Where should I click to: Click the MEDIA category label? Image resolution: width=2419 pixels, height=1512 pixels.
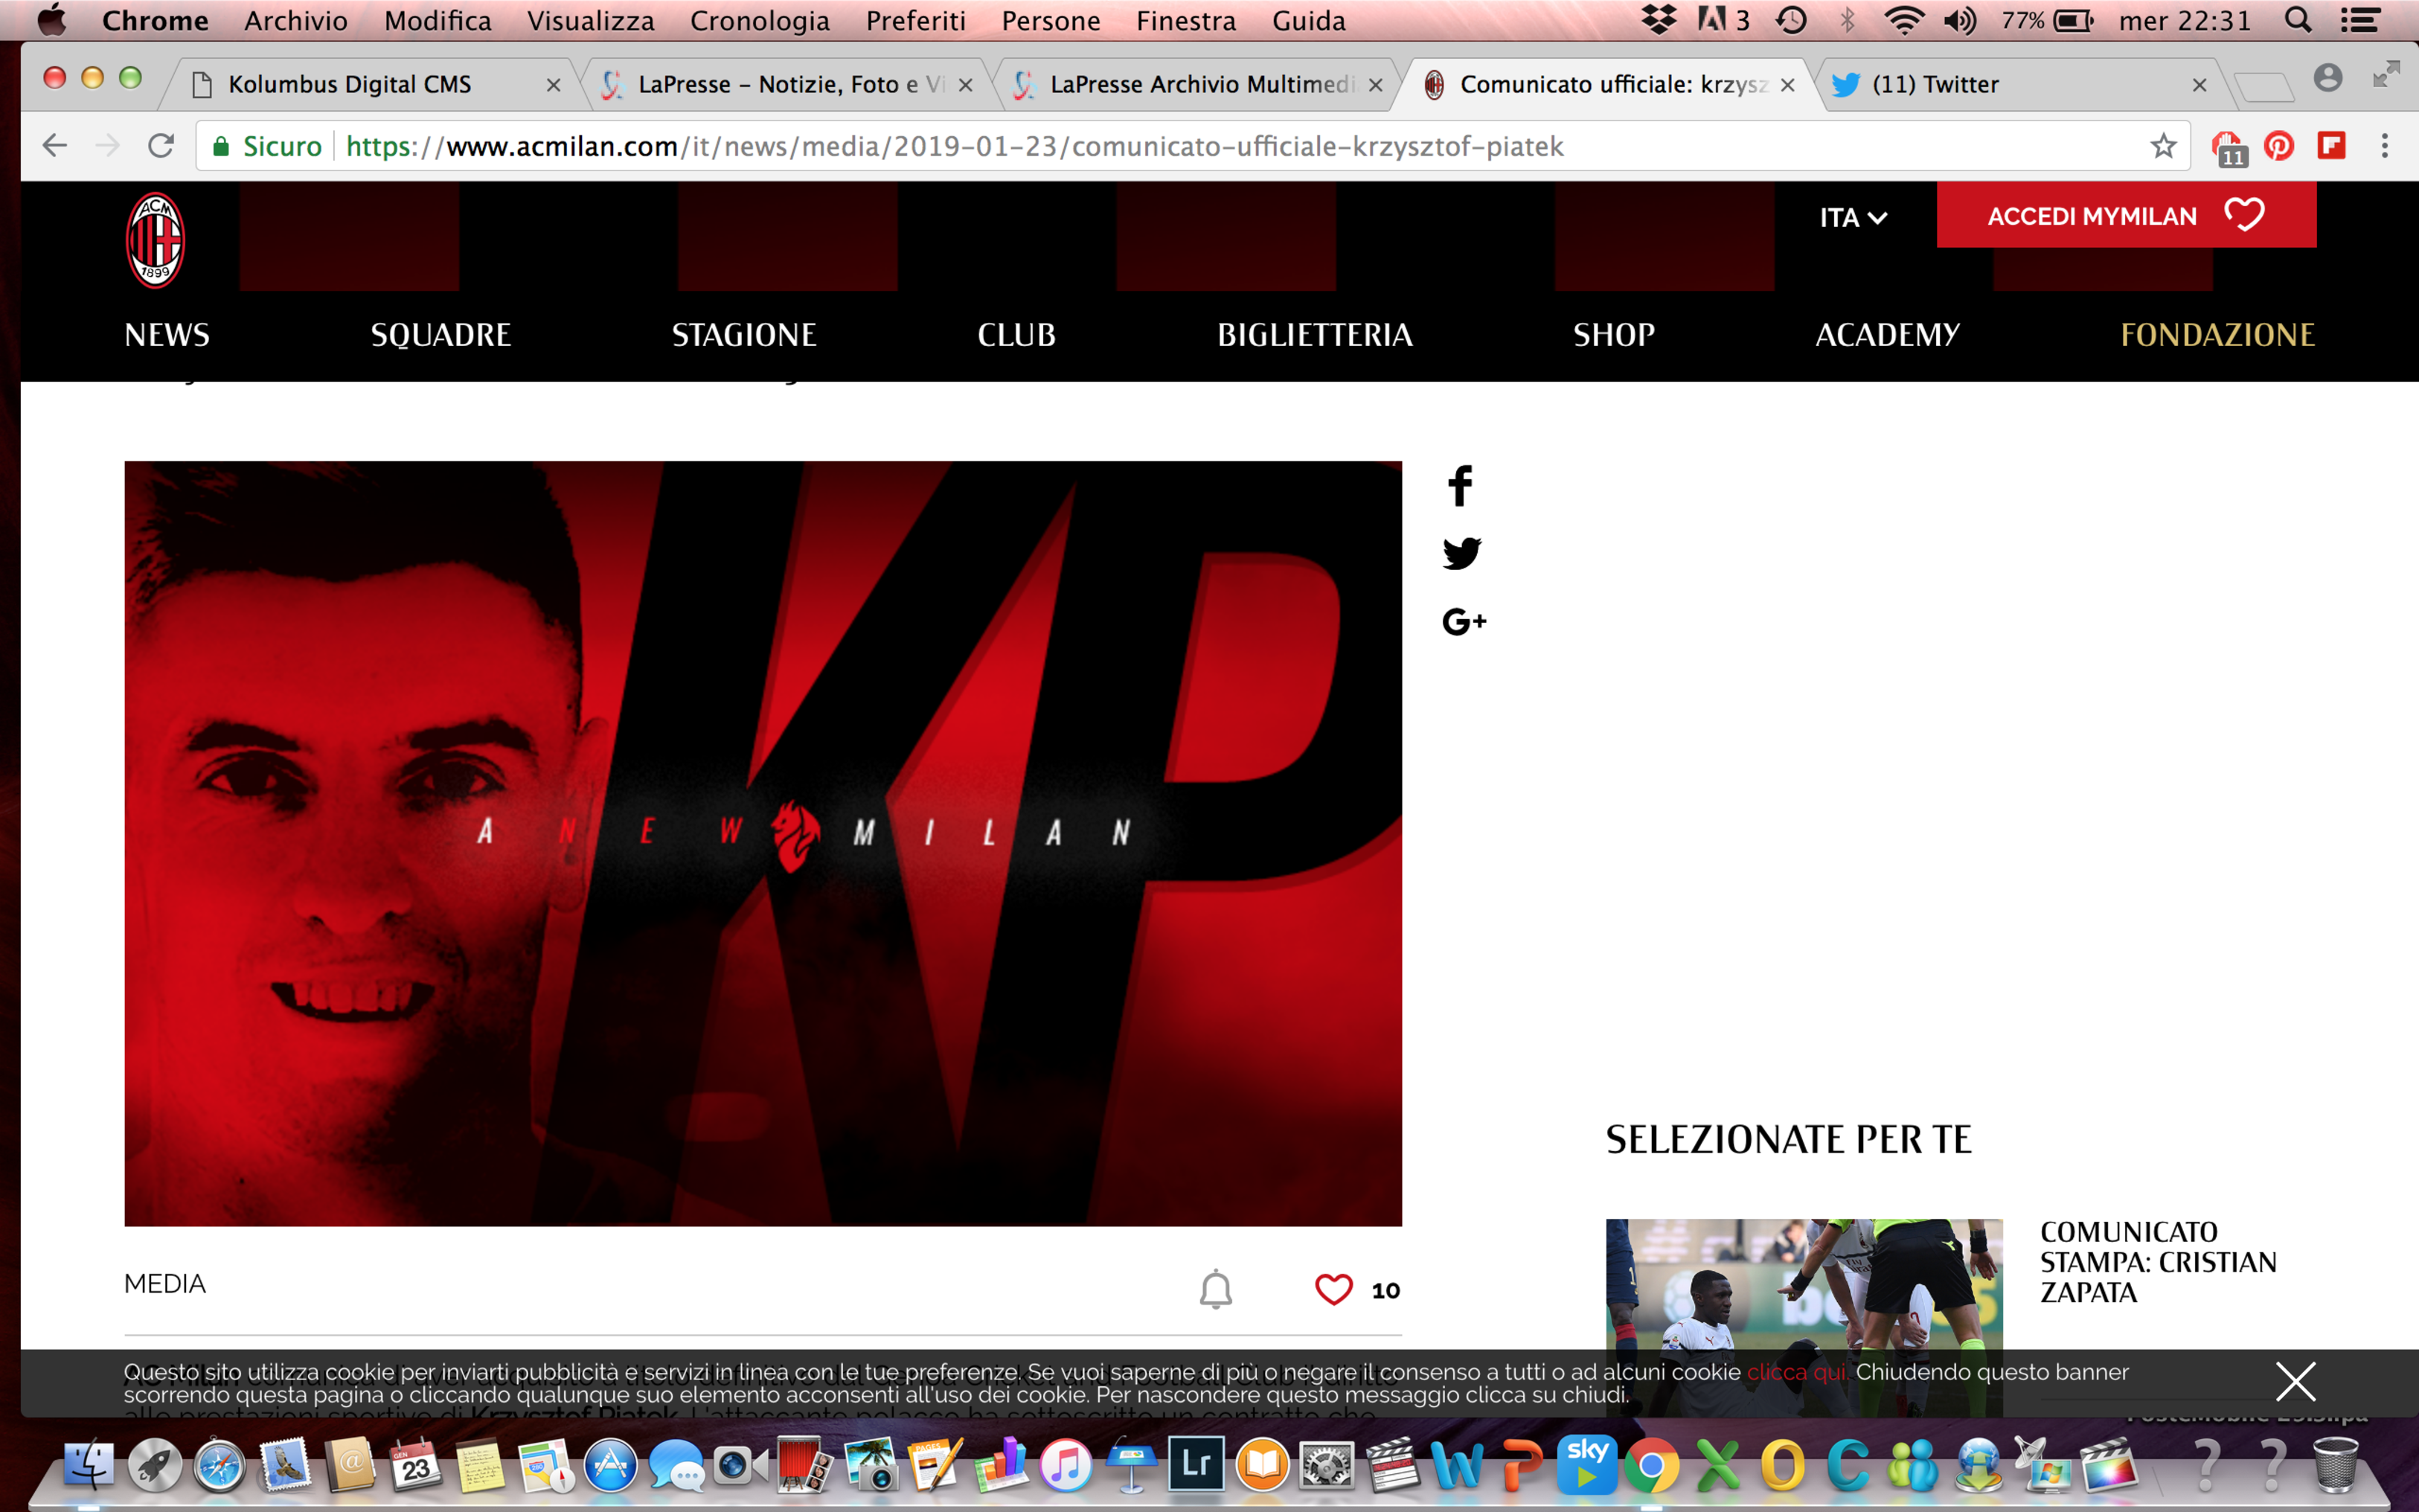165,1284
